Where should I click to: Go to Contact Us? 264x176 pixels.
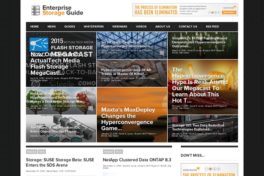[188, 26]
